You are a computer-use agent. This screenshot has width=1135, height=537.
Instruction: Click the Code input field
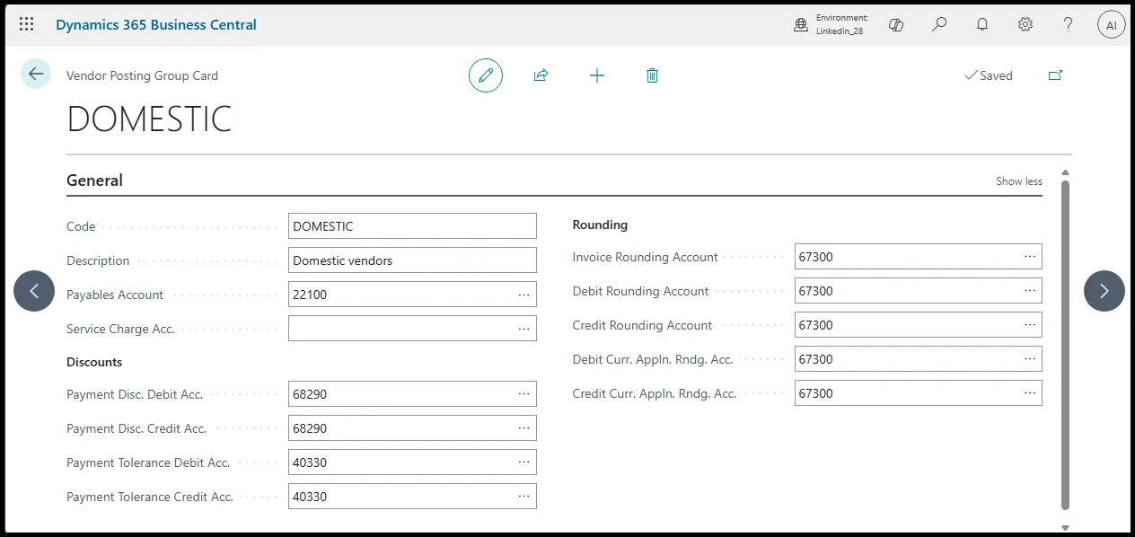point(412,226)
